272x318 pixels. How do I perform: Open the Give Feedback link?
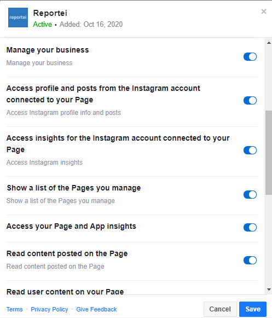pos(96,309)
